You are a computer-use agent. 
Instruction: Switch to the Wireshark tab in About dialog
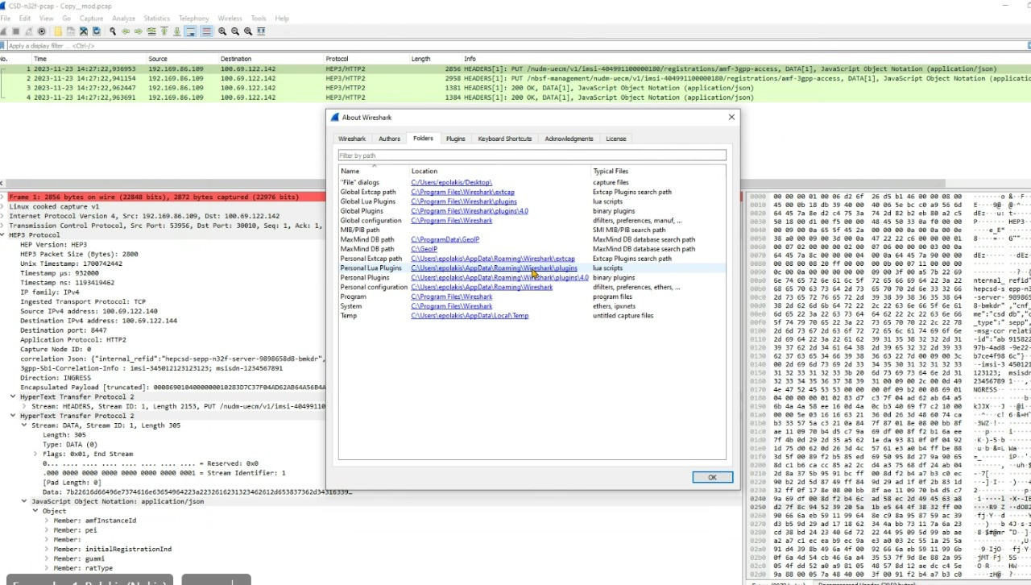click(352, 139)
